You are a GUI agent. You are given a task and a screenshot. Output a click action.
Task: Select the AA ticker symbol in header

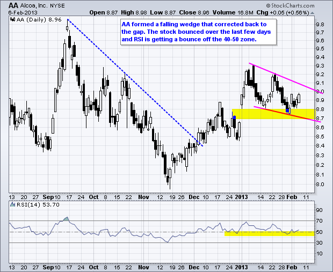click(13, 5)
